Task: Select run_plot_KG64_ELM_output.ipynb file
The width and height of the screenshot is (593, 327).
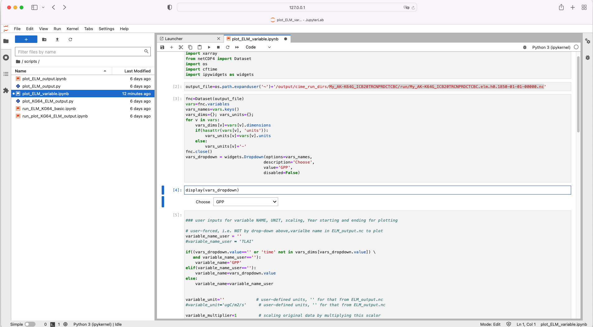Action: 83,116
